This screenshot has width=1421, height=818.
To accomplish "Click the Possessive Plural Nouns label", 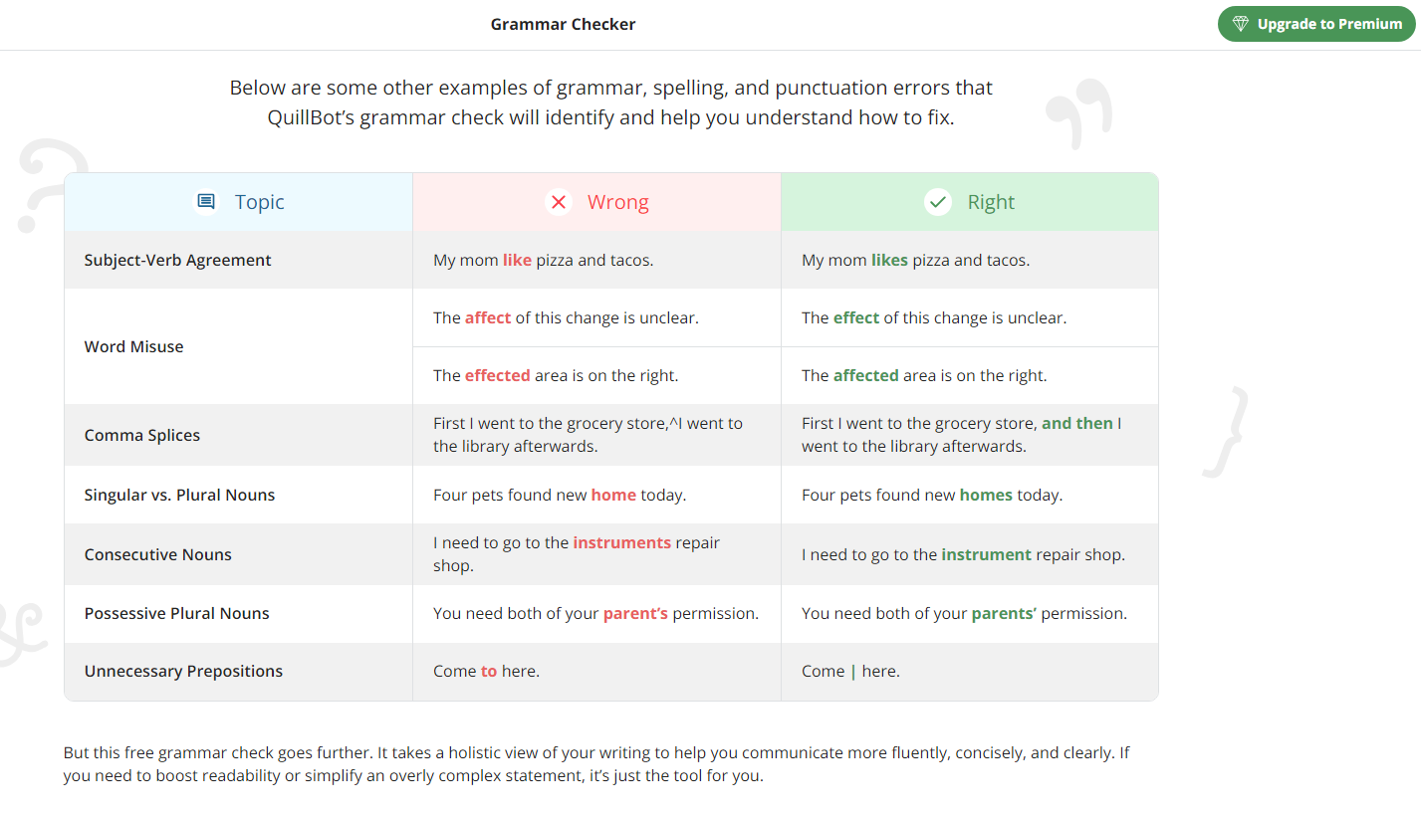I will pos(176,613).
